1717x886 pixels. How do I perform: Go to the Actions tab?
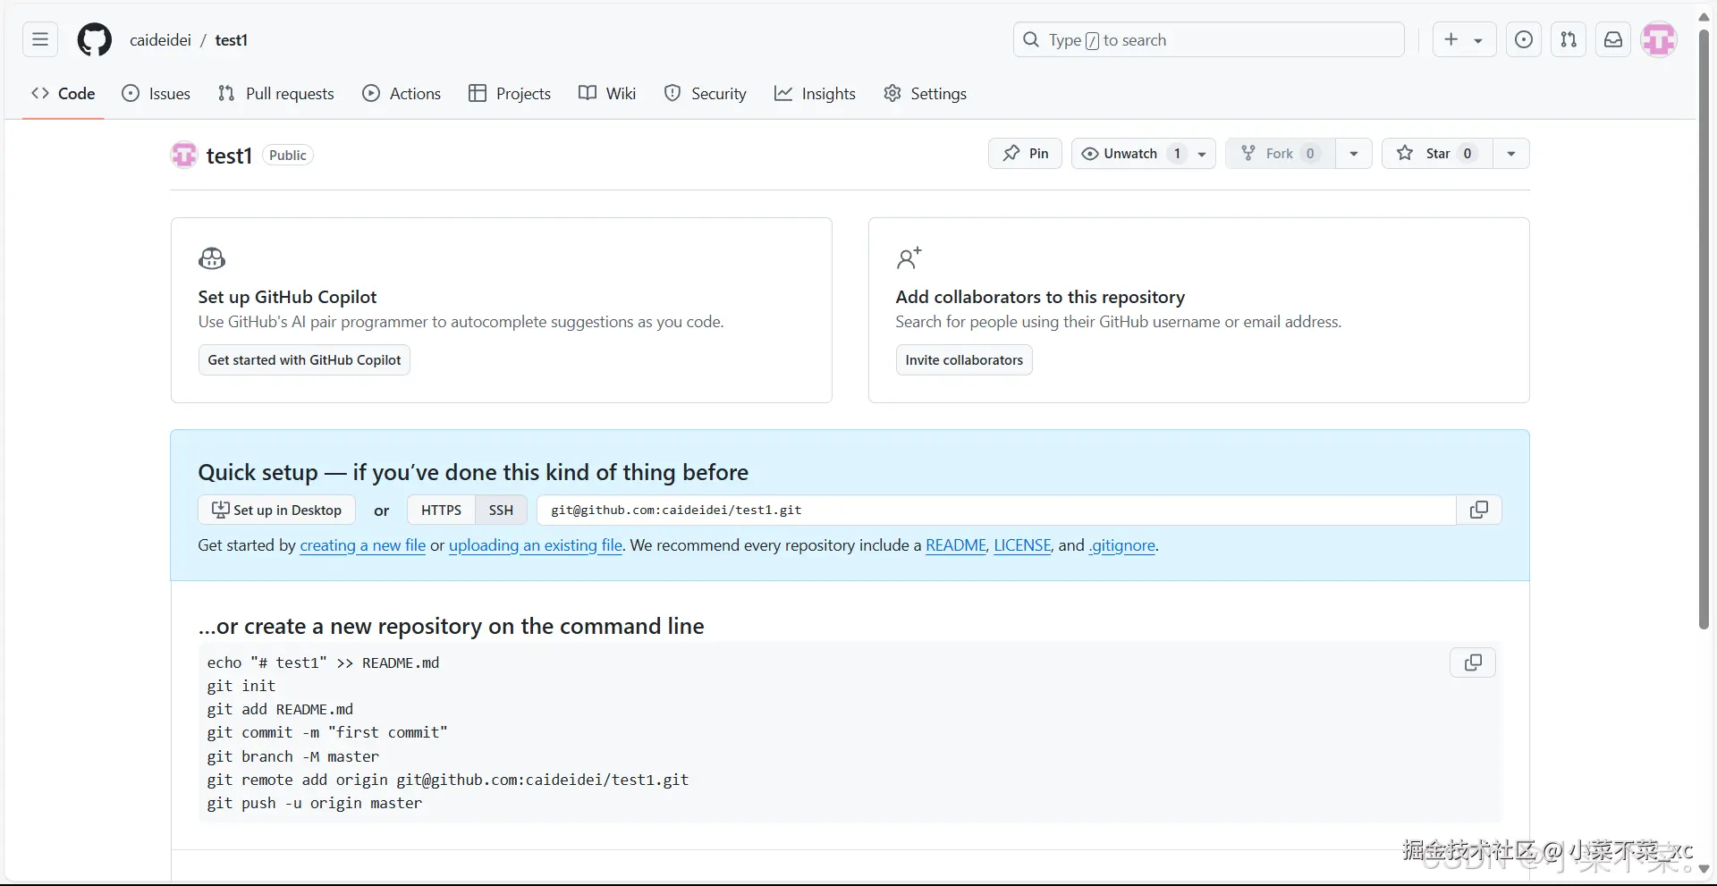coord(402,93)
